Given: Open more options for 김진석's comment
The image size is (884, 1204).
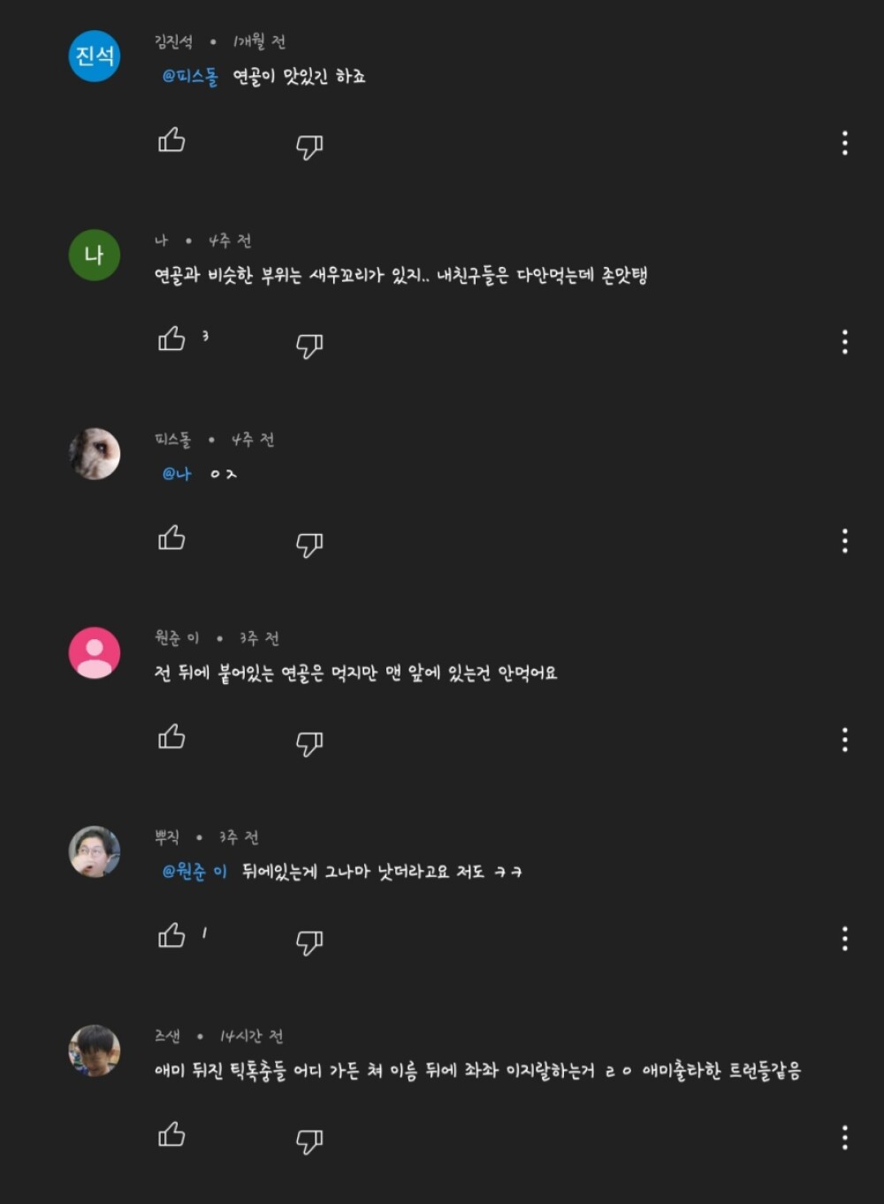Looking at the screenshot, I should tap(845, 143).
